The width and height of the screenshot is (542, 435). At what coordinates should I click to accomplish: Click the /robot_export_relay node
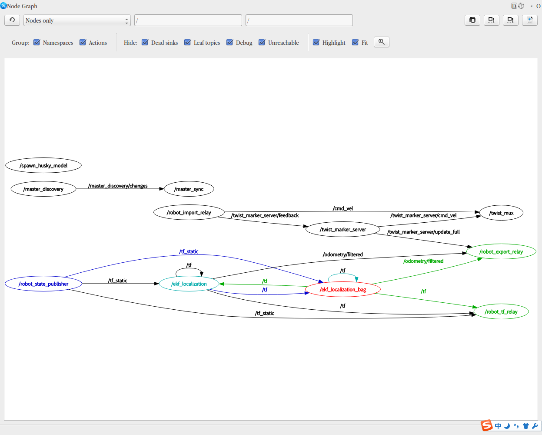[x=501, y=251]
